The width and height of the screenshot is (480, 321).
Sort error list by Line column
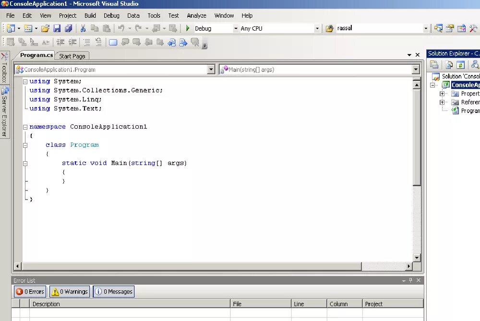click(x=309, y=304)
